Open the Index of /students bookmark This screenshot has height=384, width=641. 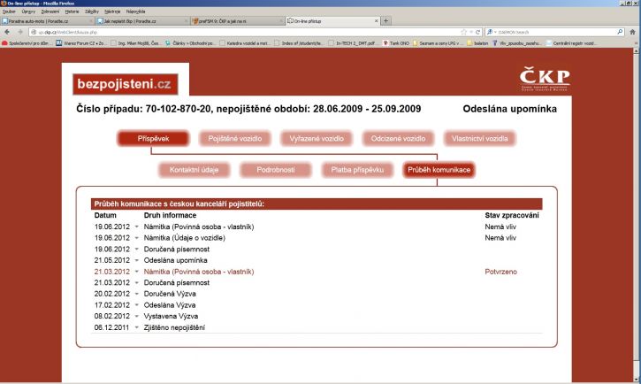tap(299, 43)
